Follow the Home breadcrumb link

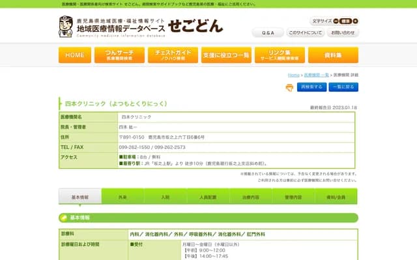pos(294,75)
